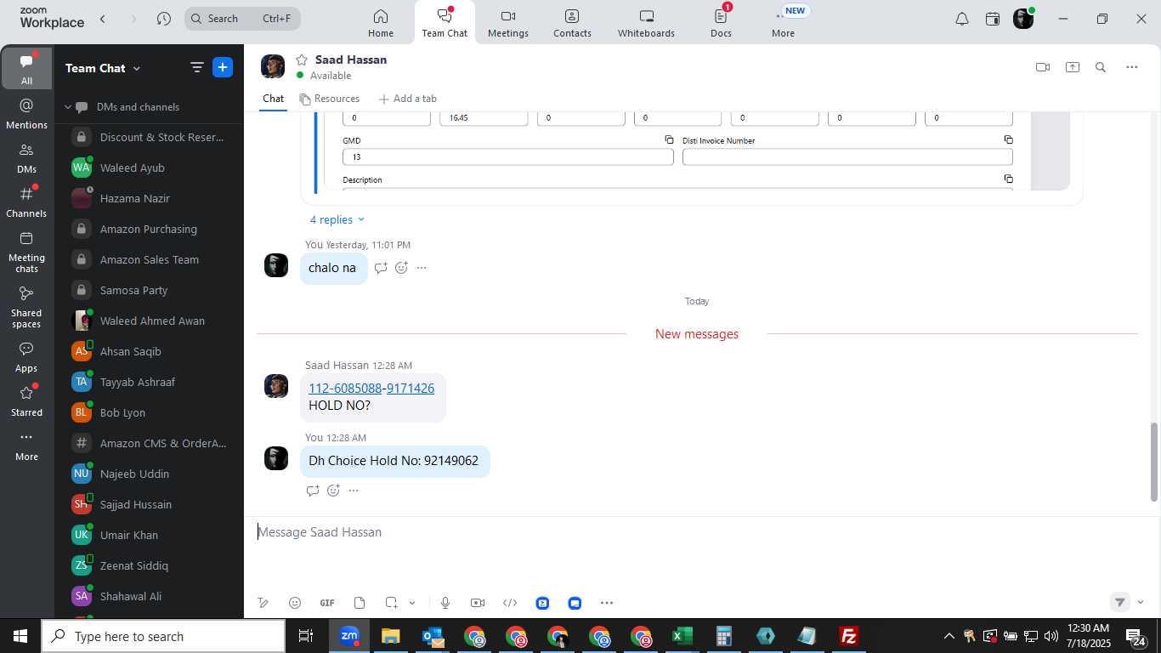Add reaction to the "chalo na" message

coord(401,268)
